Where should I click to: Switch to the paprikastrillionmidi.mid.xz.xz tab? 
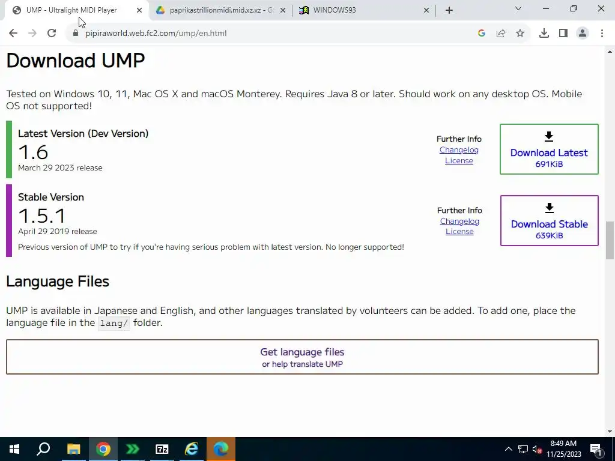[x=221, y=10]
